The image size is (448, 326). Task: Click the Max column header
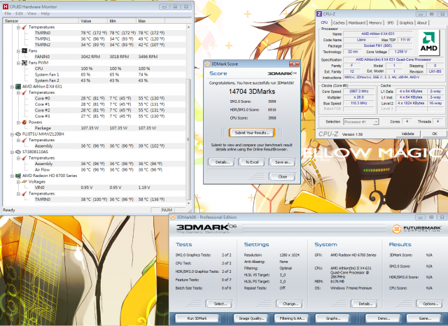coord(150,21)
